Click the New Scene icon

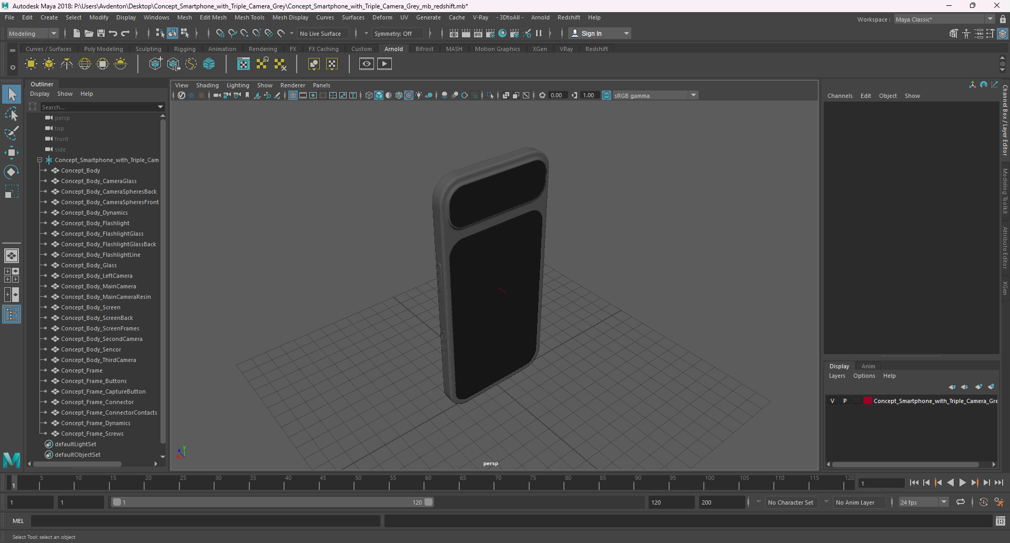pos(77,33)
